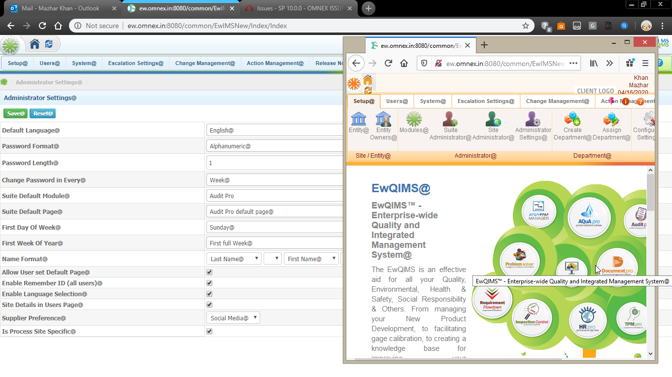Open Firefox hamburger menu
Screen dimensions: 672x377
(x=645, y=63)
